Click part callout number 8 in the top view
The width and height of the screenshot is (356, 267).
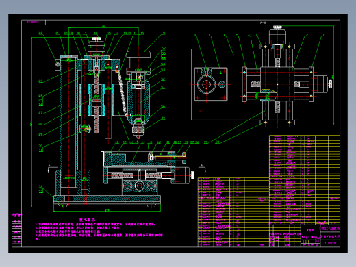pos(194,35)
